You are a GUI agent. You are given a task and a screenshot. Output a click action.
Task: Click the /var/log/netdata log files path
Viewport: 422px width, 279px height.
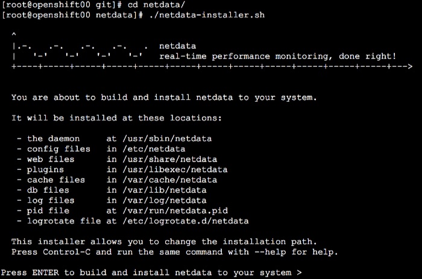[165, 201]
